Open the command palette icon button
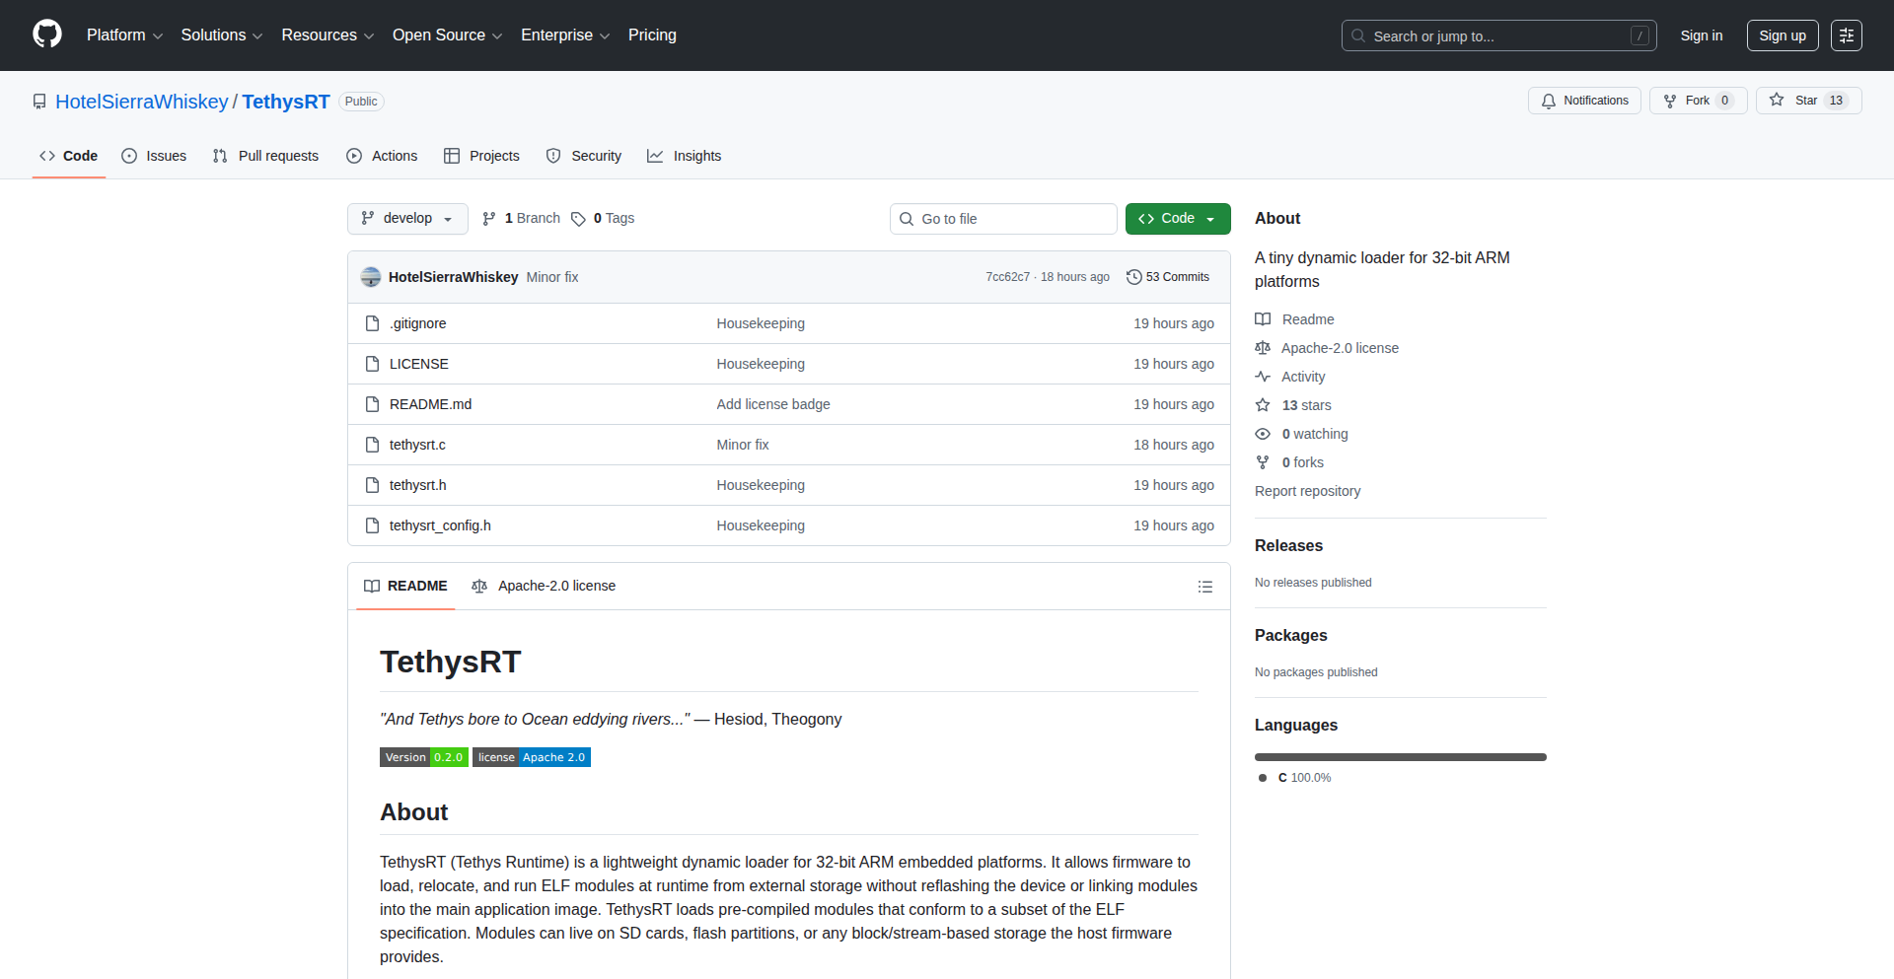 (x=1846, y=35)
